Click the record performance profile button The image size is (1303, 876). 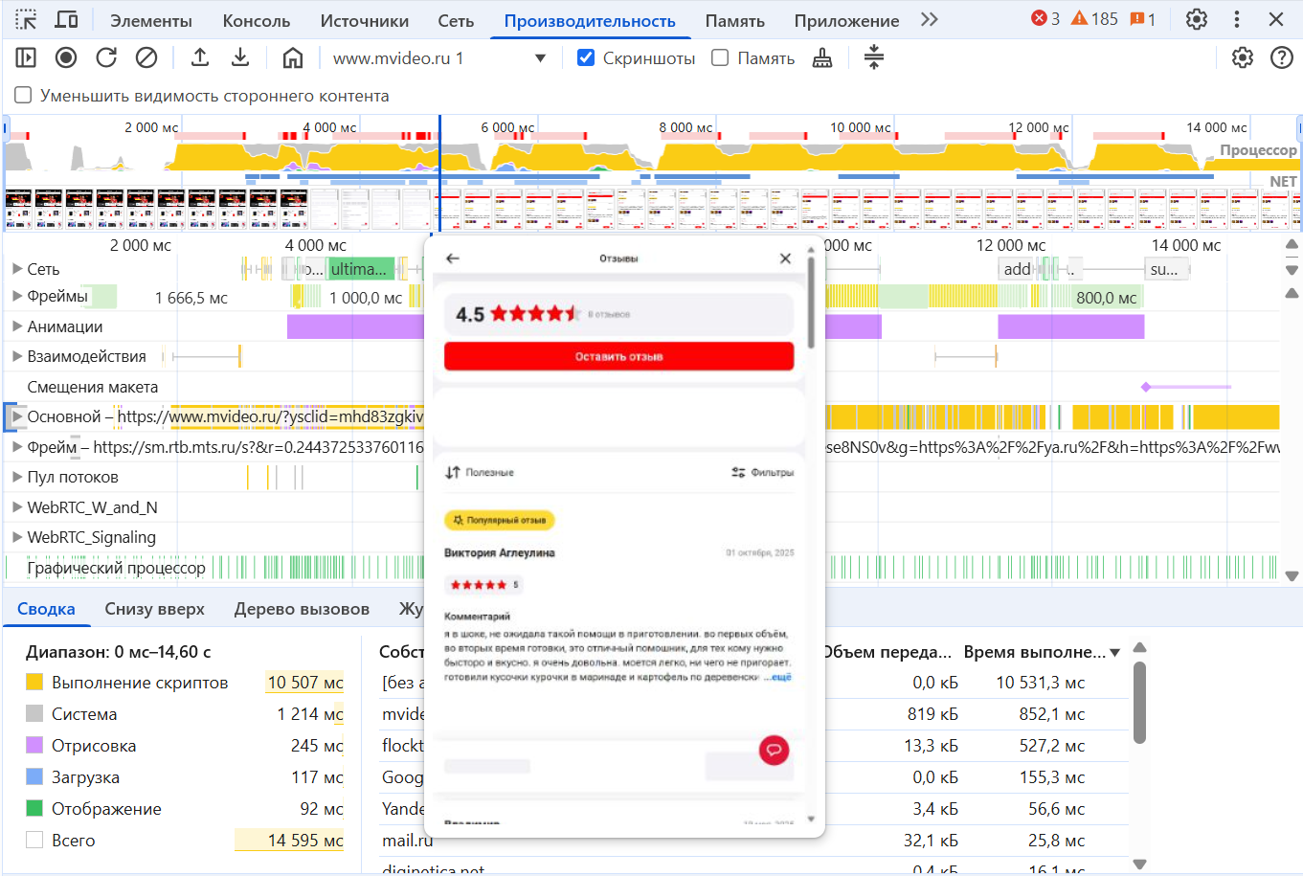point(66,58)
